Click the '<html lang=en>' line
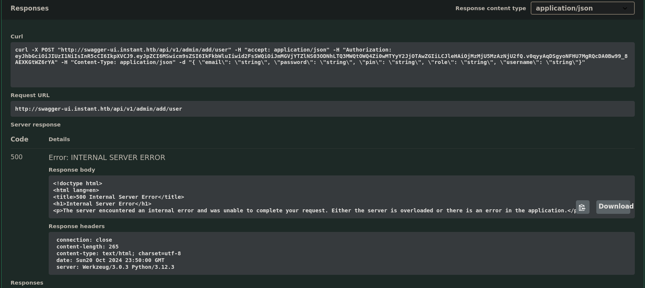This screenshot has height=288, width=645. [x=76, y=190]
